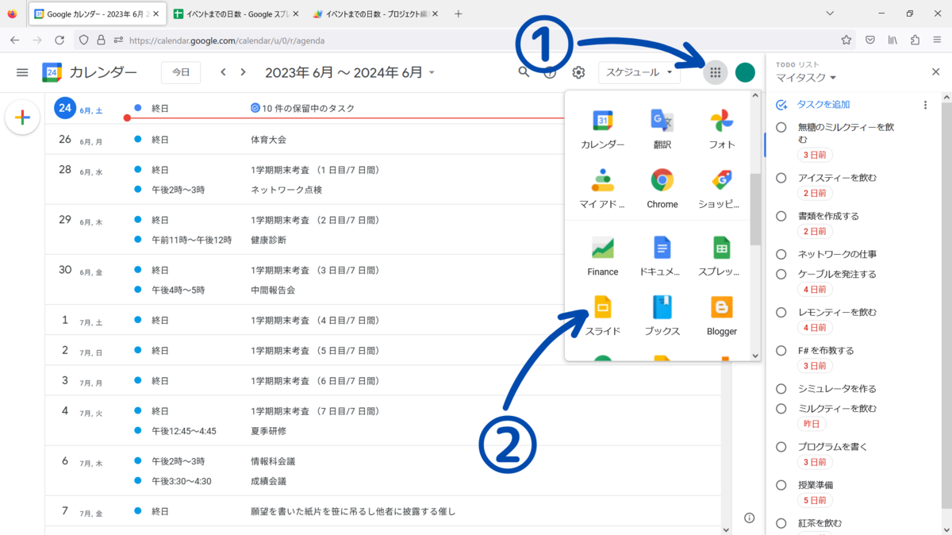Open the 健康診断 event
This screenshot has width=952, height=535.
click(x=268, y=240)
